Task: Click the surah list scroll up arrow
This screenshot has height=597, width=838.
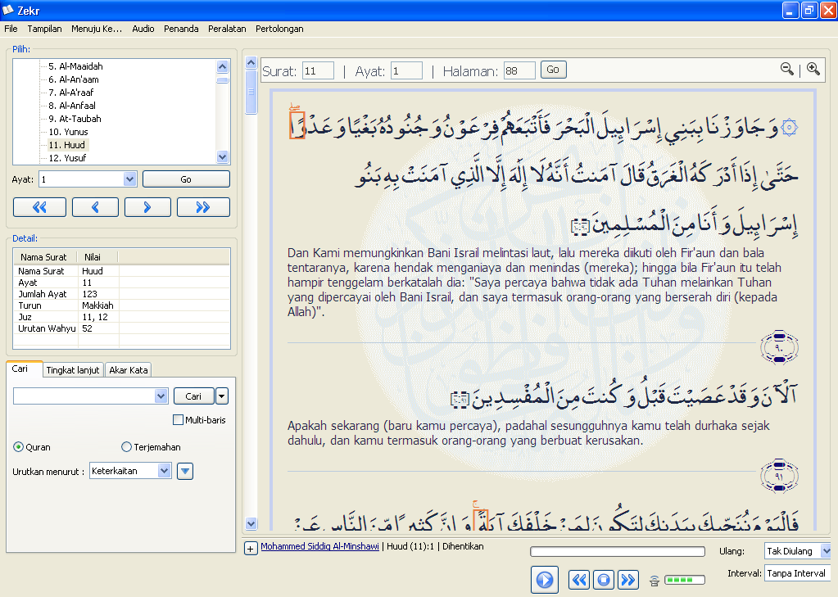Action: tap(222, 66)
